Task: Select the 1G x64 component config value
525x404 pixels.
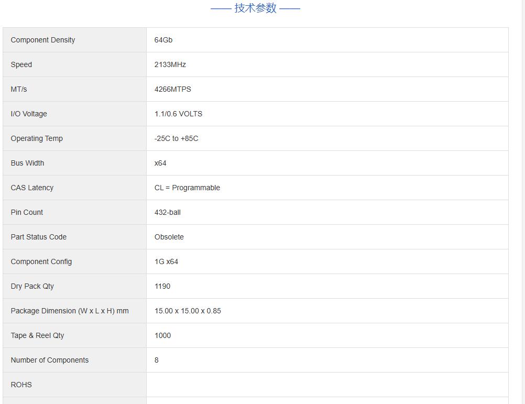Action: pyautogui.click(x=166, y=261)
